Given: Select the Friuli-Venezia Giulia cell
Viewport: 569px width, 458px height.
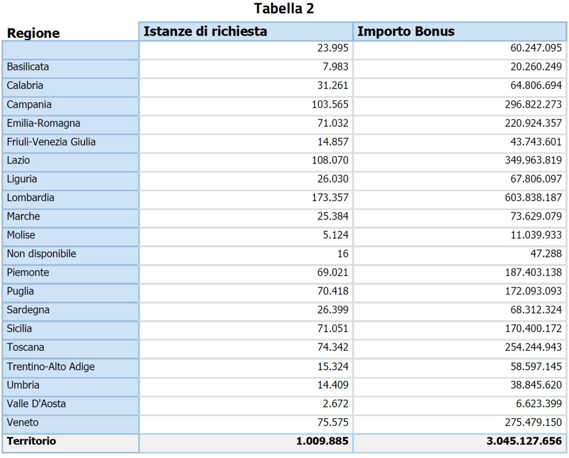Looking at the screenshot, I should [51, 142].
